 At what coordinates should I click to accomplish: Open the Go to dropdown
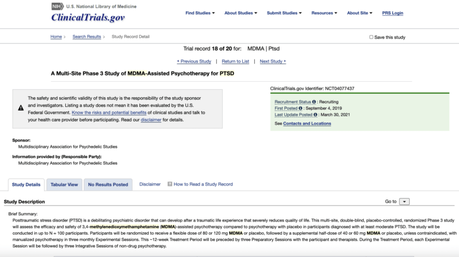(x=404, y=201)
